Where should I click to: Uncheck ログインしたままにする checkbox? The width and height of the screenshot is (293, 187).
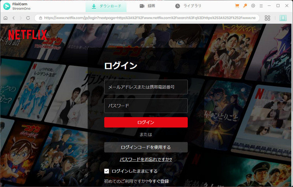(107, 171)
